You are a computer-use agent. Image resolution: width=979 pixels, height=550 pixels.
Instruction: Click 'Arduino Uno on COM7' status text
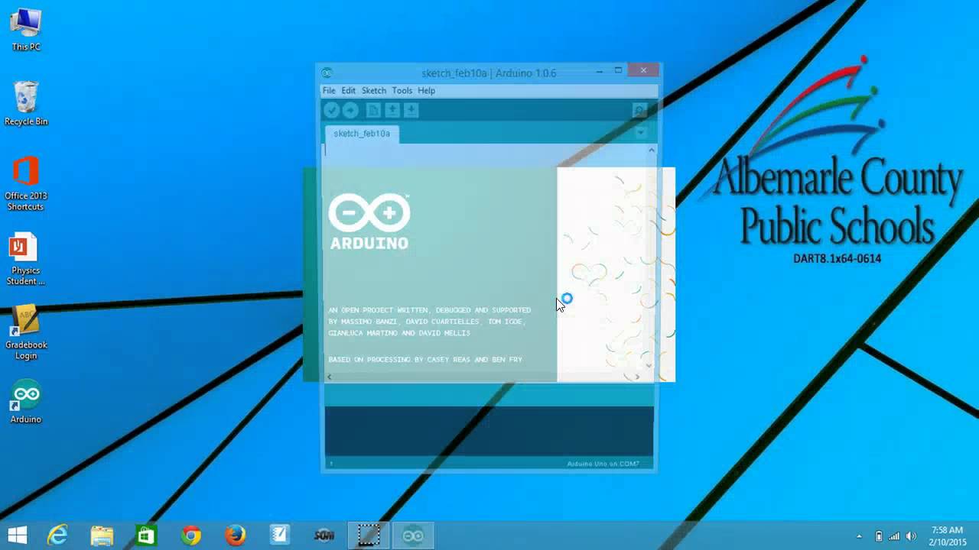(603, 464)
